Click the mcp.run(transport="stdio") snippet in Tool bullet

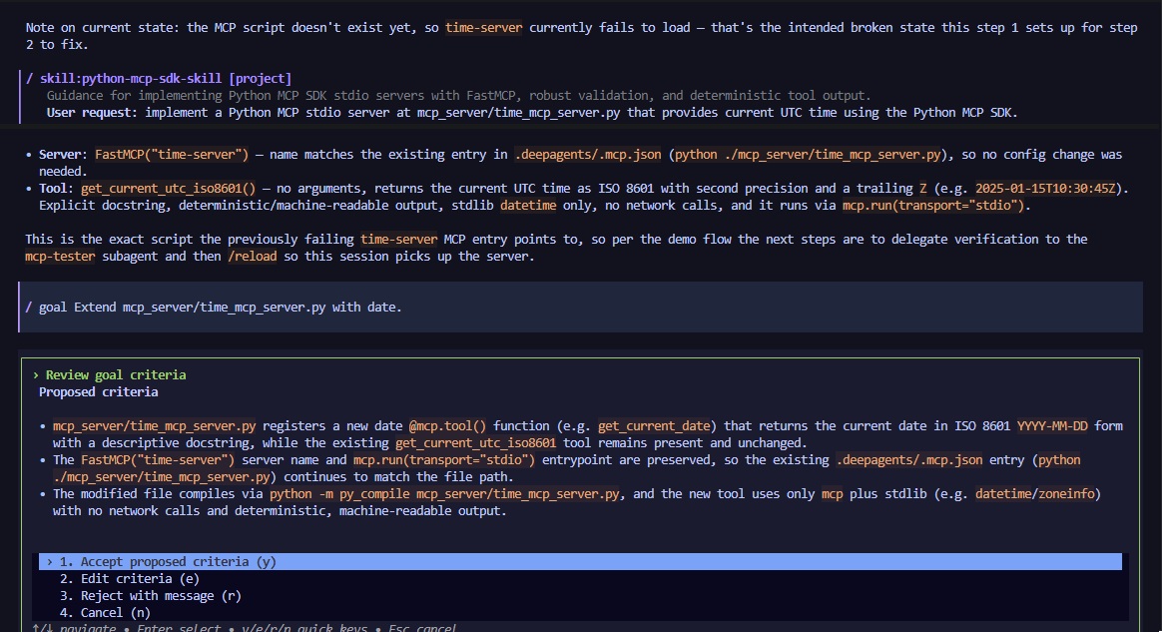[x=934, y=206]
